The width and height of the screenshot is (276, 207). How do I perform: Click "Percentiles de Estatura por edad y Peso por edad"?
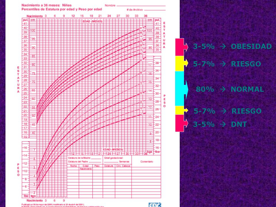62,9
